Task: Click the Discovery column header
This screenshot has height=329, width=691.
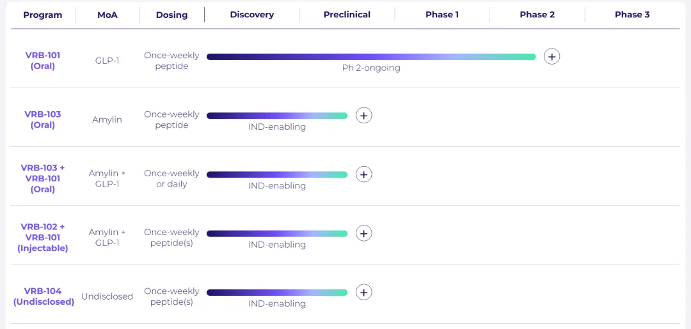Action: [x=252, y=15]
